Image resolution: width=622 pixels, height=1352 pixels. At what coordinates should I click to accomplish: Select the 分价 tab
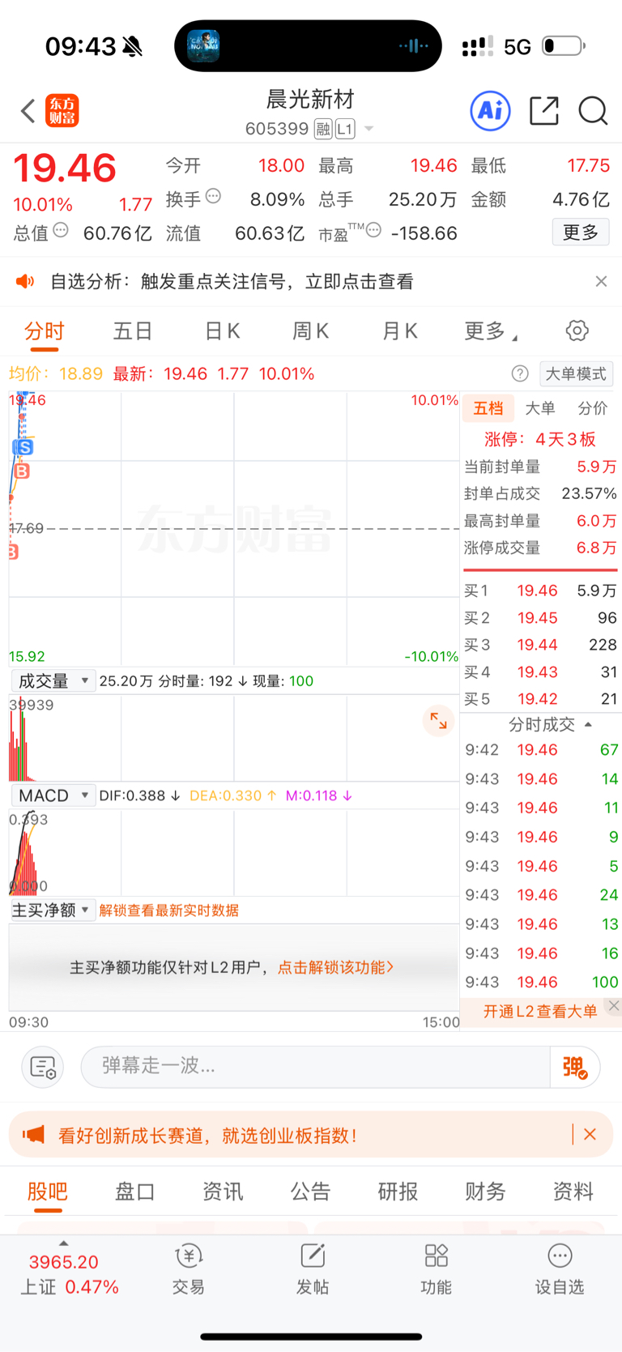click(592, 408)
